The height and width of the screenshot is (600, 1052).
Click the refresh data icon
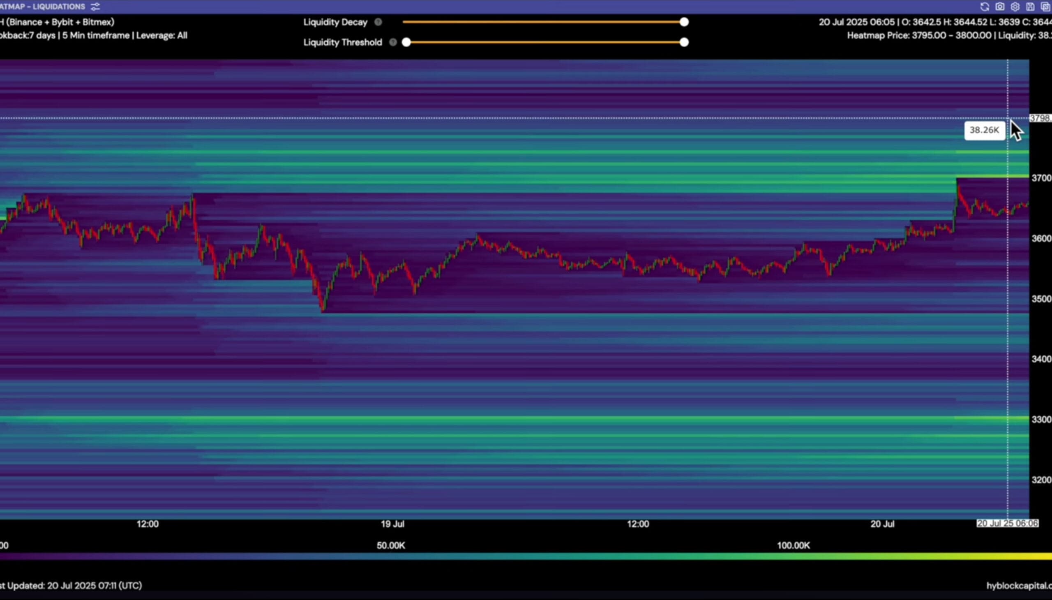click(x=985, y=7)
